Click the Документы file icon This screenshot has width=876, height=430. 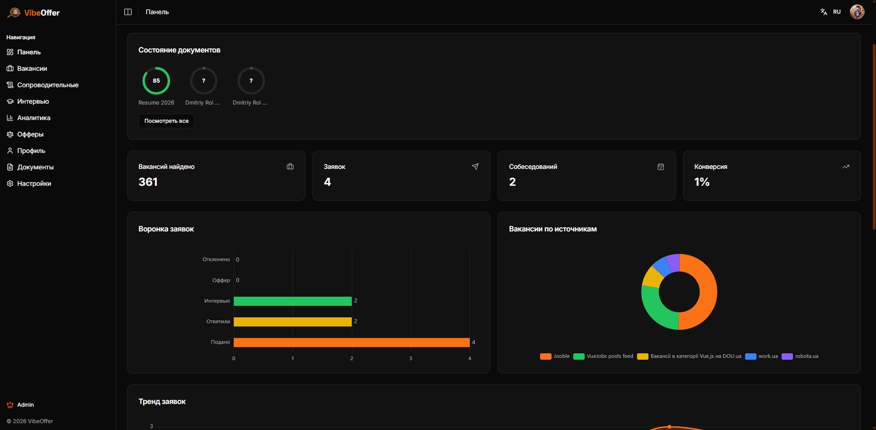pyautogui.click(x=10, y=167)
